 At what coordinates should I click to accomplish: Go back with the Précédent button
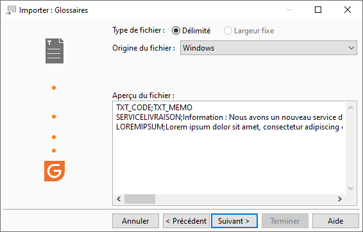click(x=186, y=221)
